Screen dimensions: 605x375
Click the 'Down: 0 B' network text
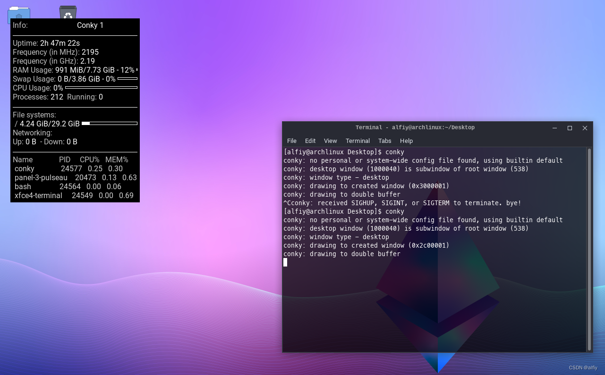(61, 142)
